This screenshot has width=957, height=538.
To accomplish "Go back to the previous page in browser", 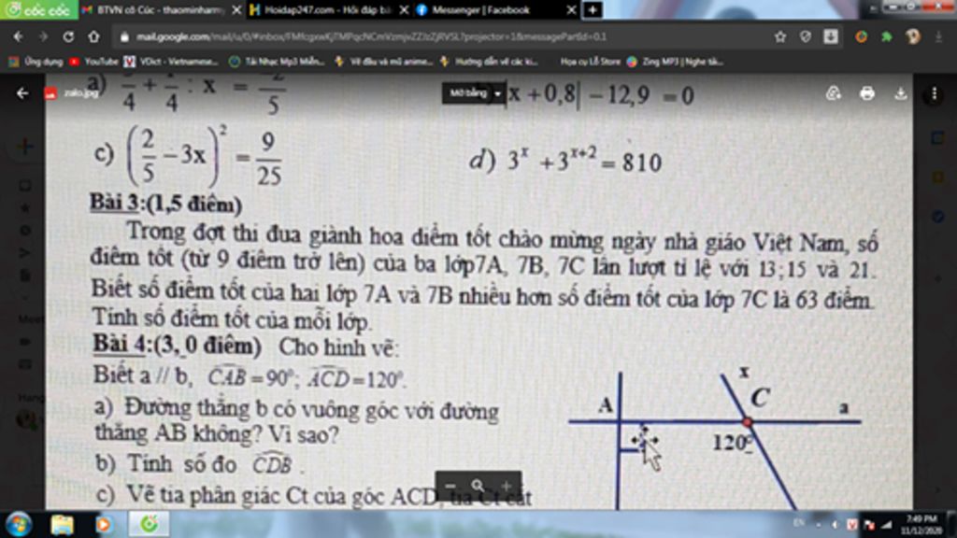I will pos(18,37).
